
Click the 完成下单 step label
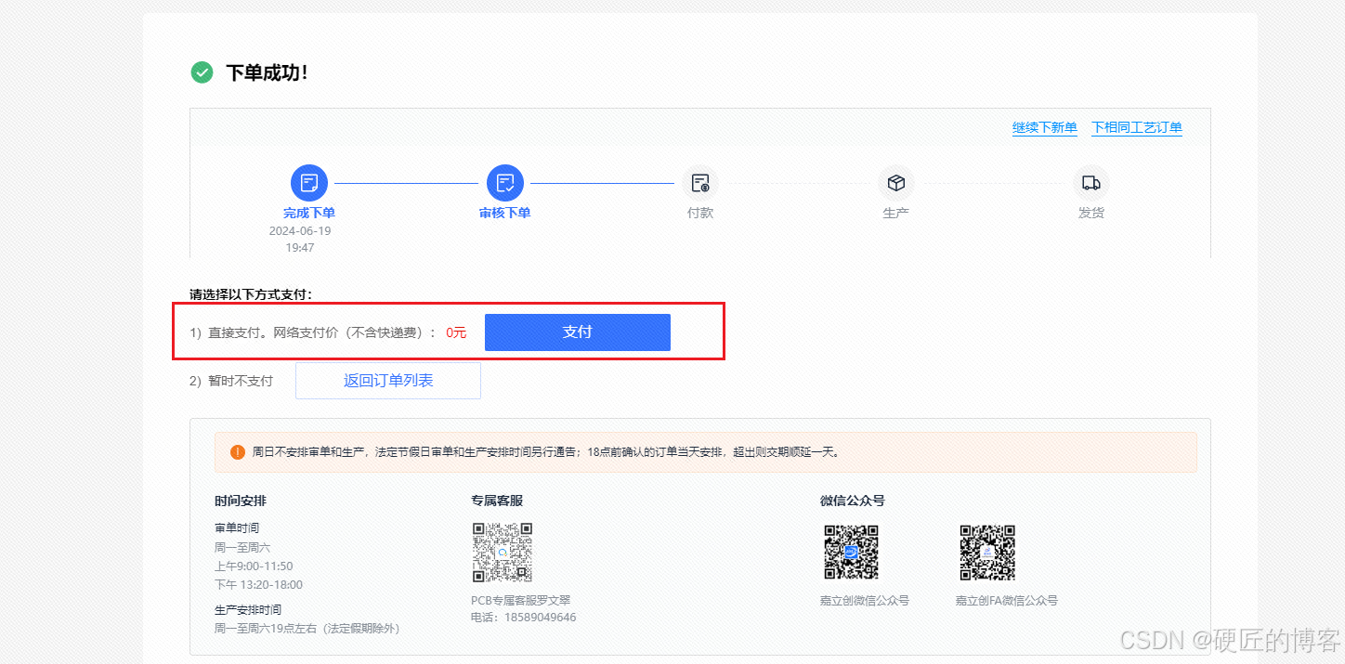[309, 213]
